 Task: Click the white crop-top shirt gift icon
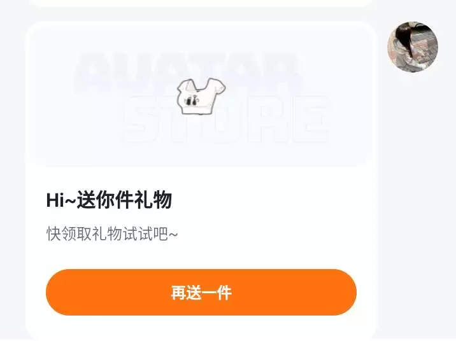[201, 96]
